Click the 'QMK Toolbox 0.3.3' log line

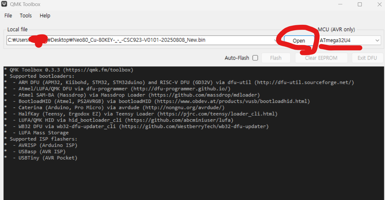71,70
